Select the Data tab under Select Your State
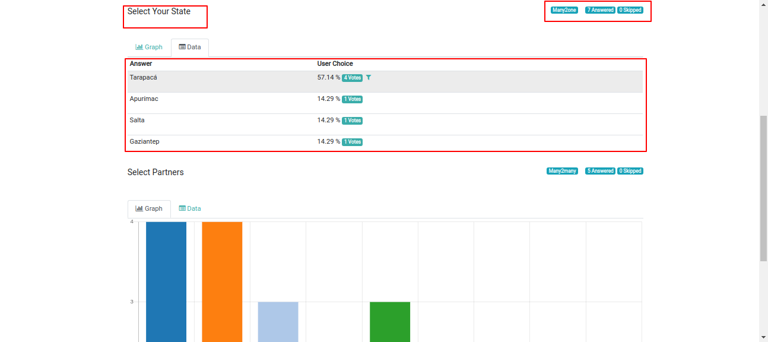This screenshot has height=342, width=768. (x=190, y=47)
